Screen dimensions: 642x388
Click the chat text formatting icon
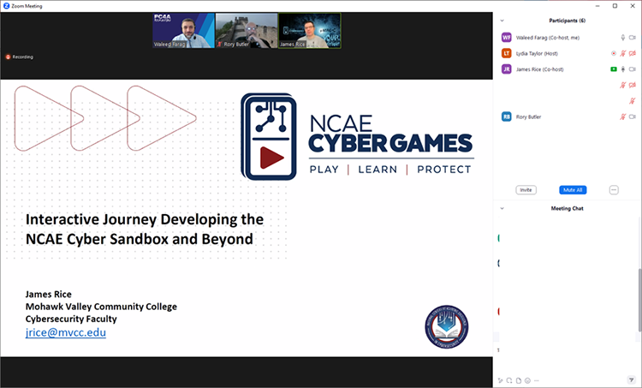coord(501,380)
